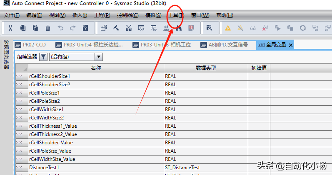Toggle the group filter funnel button

pyautogui.click(x=43, y=57)
